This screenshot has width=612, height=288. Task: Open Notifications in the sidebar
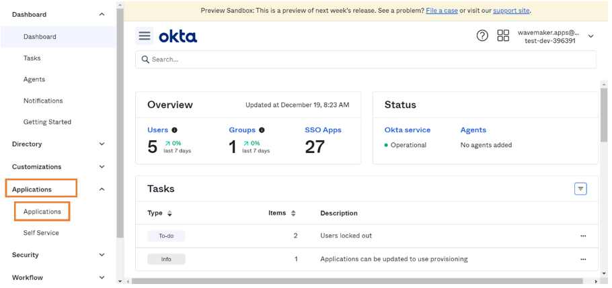(43, 101)
